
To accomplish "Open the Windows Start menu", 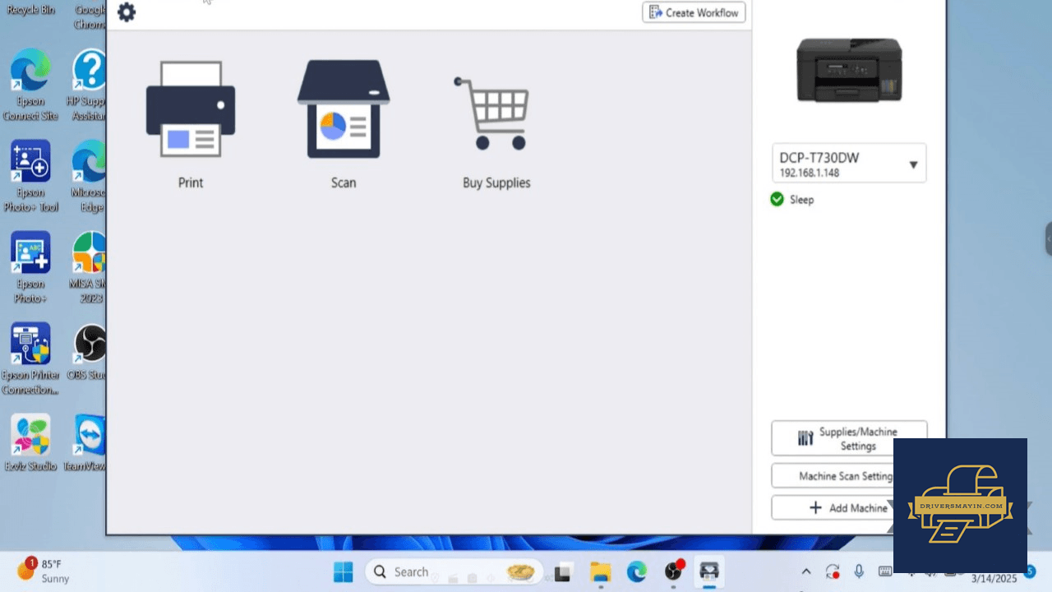I will (344, 571).
